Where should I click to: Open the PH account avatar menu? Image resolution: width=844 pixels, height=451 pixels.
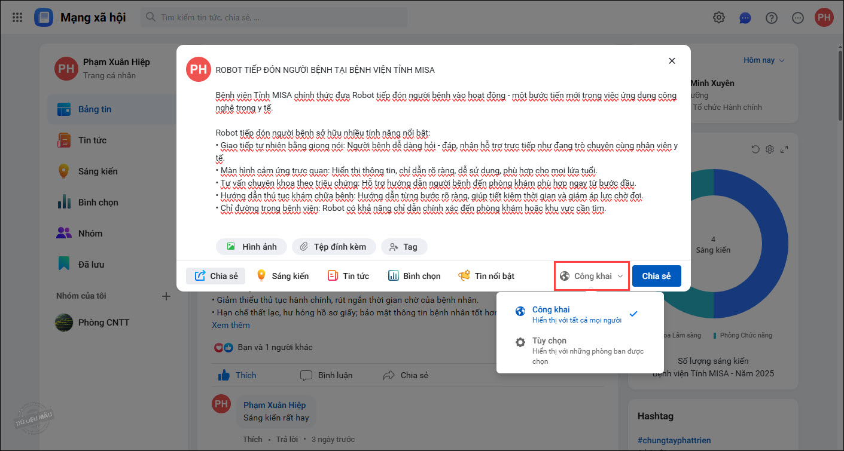pyautogui.click(x=824, y=17)
